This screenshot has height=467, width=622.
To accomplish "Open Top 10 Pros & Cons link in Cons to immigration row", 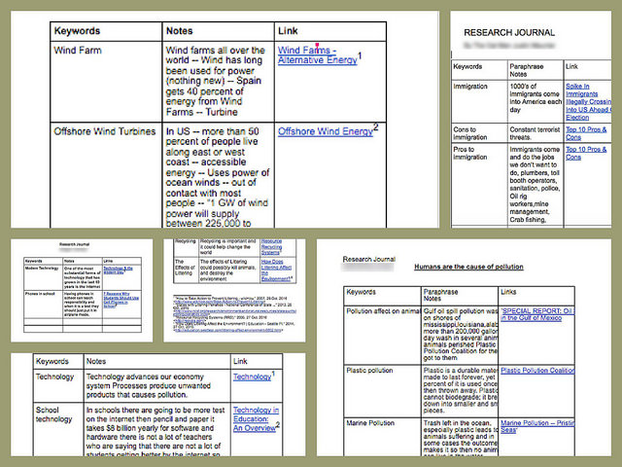I will (x=585, y=133).
